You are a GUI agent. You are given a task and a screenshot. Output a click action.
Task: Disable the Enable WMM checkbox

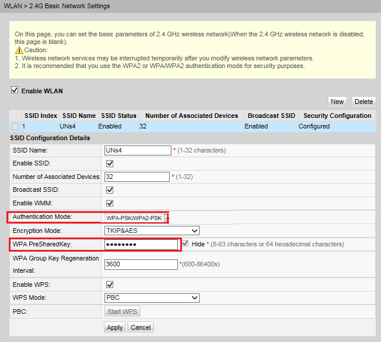point(109,203)
